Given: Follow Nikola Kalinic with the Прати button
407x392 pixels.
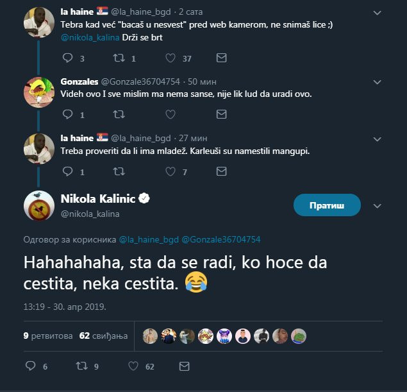Looking at the screenshot, I should (327, 206).
